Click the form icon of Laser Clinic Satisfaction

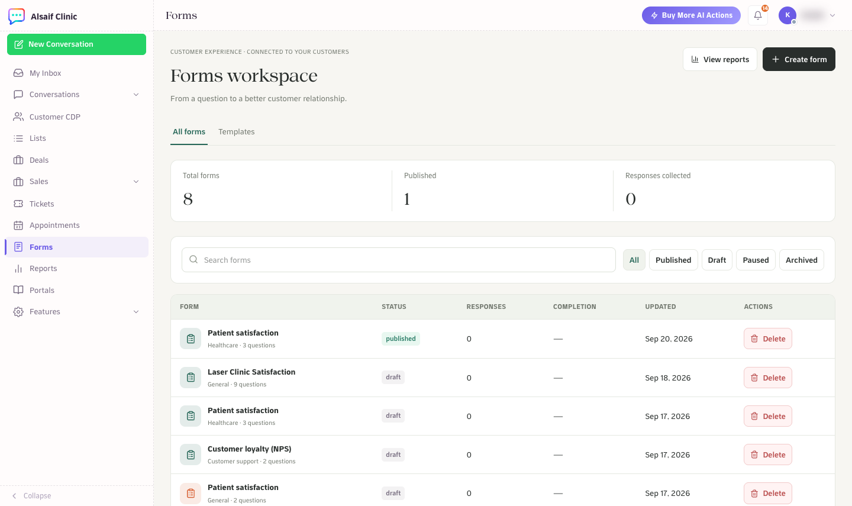[x=191, y=378]
